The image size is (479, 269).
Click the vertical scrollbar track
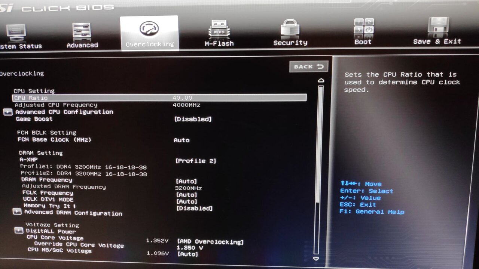pos(319,170)
